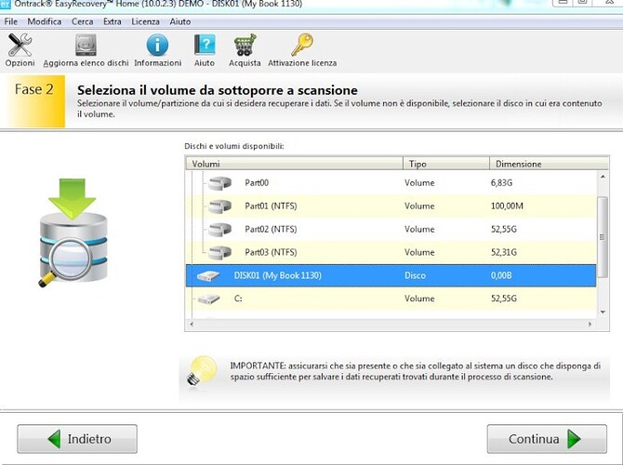Click the 52,31G size value

pos(504,252)
